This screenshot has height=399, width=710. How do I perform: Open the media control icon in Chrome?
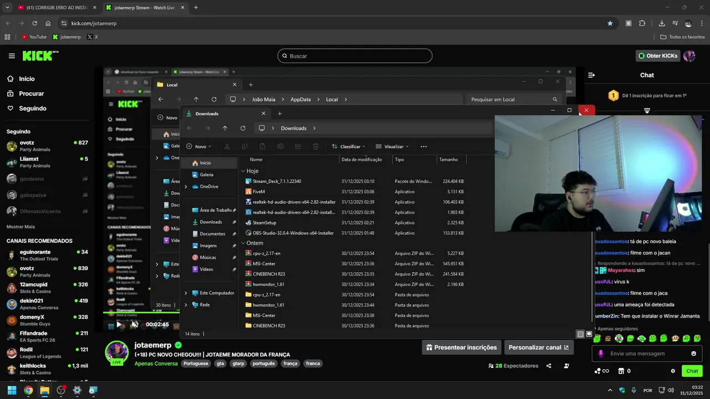click(675, 23)
